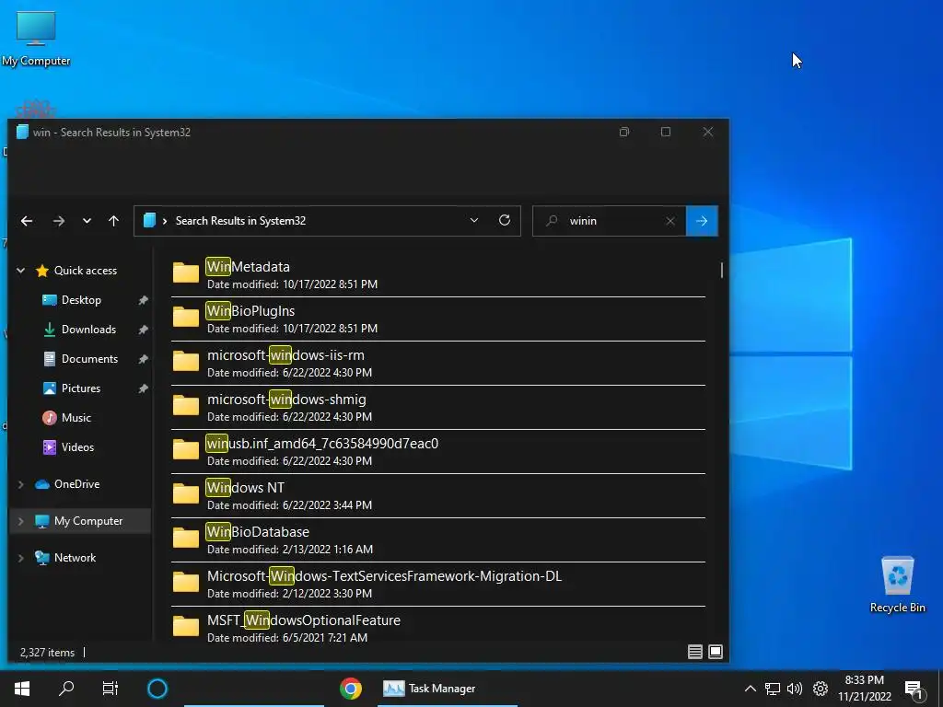Switch to large thumbnails view layout

coord(716,652)
